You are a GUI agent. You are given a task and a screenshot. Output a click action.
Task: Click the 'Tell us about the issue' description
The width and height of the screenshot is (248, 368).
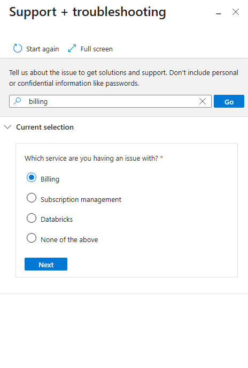pos(123,78)
